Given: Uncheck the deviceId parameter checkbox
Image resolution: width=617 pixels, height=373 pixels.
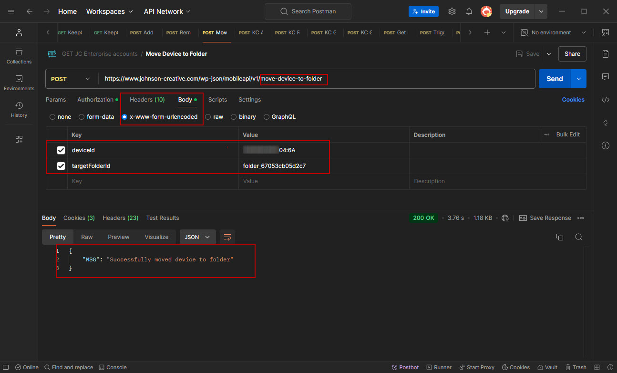Looking at the screenshot, I should click(x=61, y=150).
